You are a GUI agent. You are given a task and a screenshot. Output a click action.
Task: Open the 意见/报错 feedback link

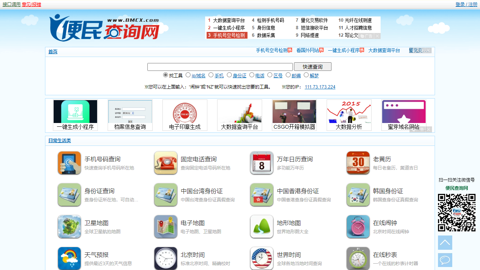[x=31, y=4]
